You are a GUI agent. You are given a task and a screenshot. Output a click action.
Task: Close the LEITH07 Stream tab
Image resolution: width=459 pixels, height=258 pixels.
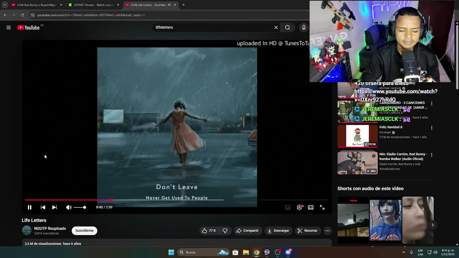(x=118, y=5)
